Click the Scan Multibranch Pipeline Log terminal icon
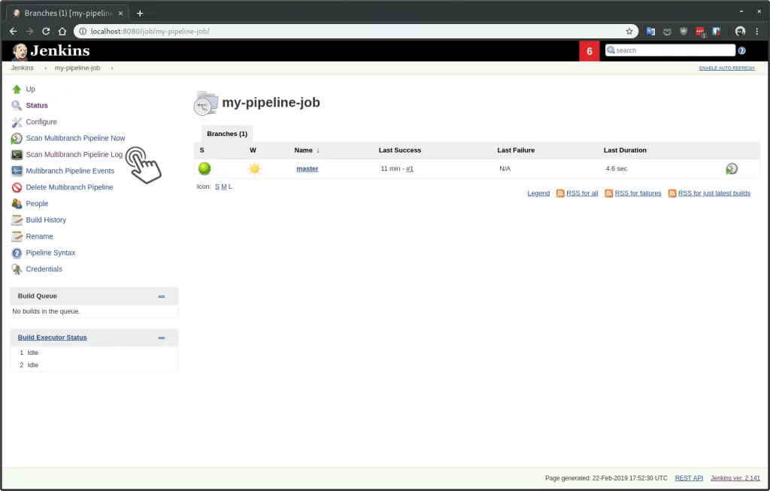The width and height of the screenshot is (770, 491). point(17,155)
